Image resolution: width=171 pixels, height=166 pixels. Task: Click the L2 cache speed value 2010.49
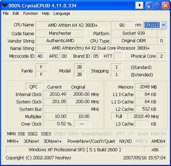tap(139, 116)
